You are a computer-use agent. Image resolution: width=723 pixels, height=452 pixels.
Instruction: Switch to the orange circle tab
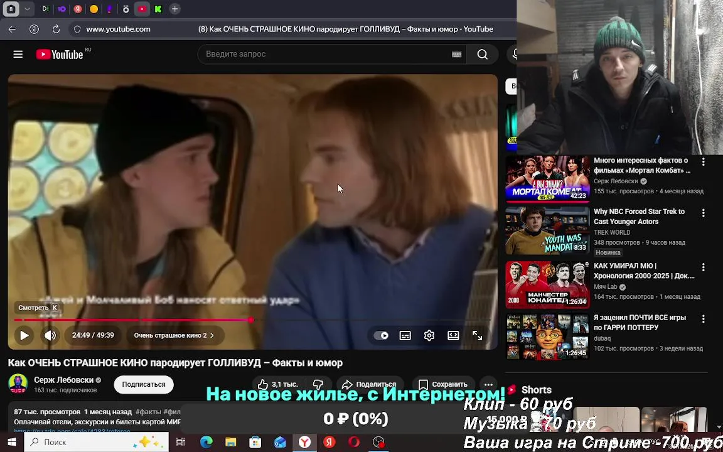94,9
